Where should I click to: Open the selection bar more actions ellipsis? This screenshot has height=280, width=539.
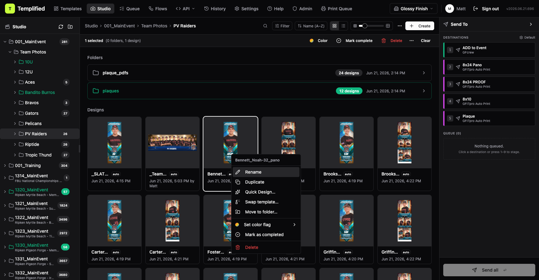point(411,41)
